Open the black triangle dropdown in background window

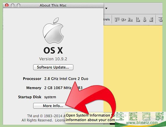(x=106, y=8)
